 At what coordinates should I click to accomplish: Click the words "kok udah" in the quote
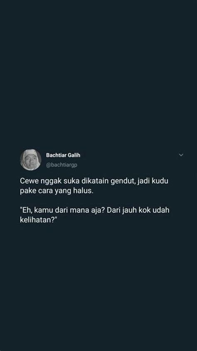[151, 212]
